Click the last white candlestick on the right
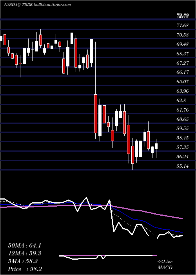Viewport: 196px width, 275px height. [x=156, y=146]
